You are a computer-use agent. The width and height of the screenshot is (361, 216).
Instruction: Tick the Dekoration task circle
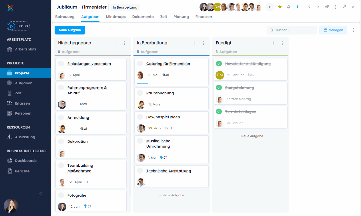(x=61, y=141)
